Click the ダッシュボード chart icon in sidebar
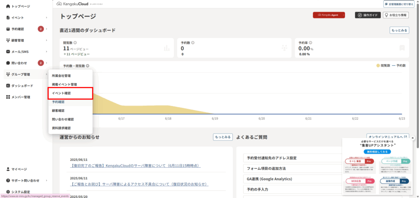 point(8,86)
